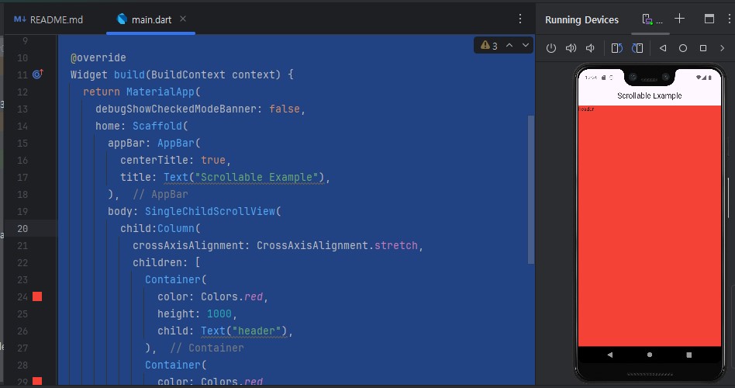Rotate emulator left icon

click(617, 48)
